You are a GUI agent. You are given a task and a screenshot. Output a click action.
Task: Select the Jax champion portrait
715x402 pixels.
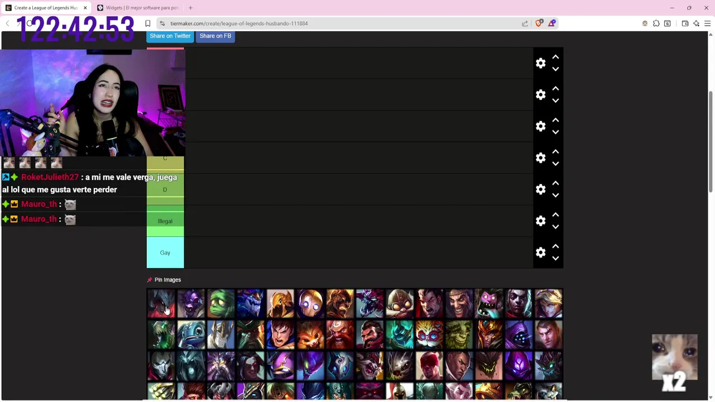click(519, 334)
